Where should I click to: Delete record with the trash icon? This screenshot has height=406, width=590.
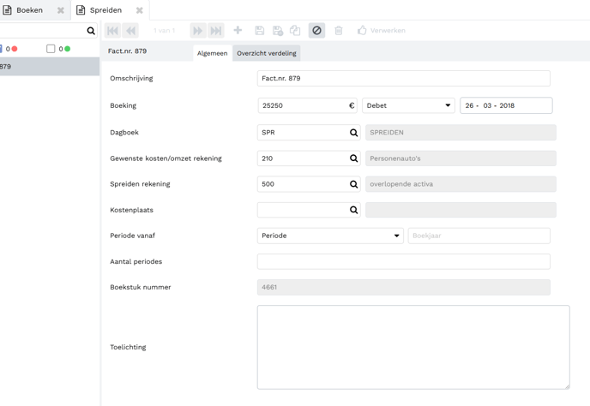(339, 31)
